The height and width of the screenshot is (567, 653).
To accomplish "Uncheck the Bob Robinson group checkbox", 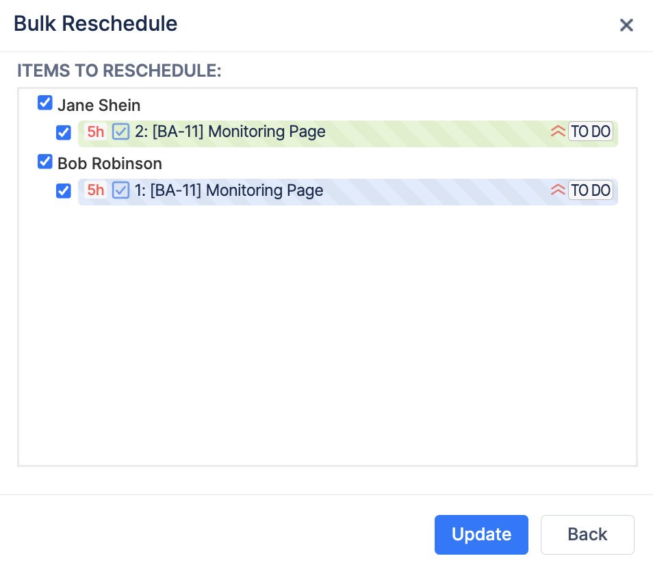I will tap(45, 162).
